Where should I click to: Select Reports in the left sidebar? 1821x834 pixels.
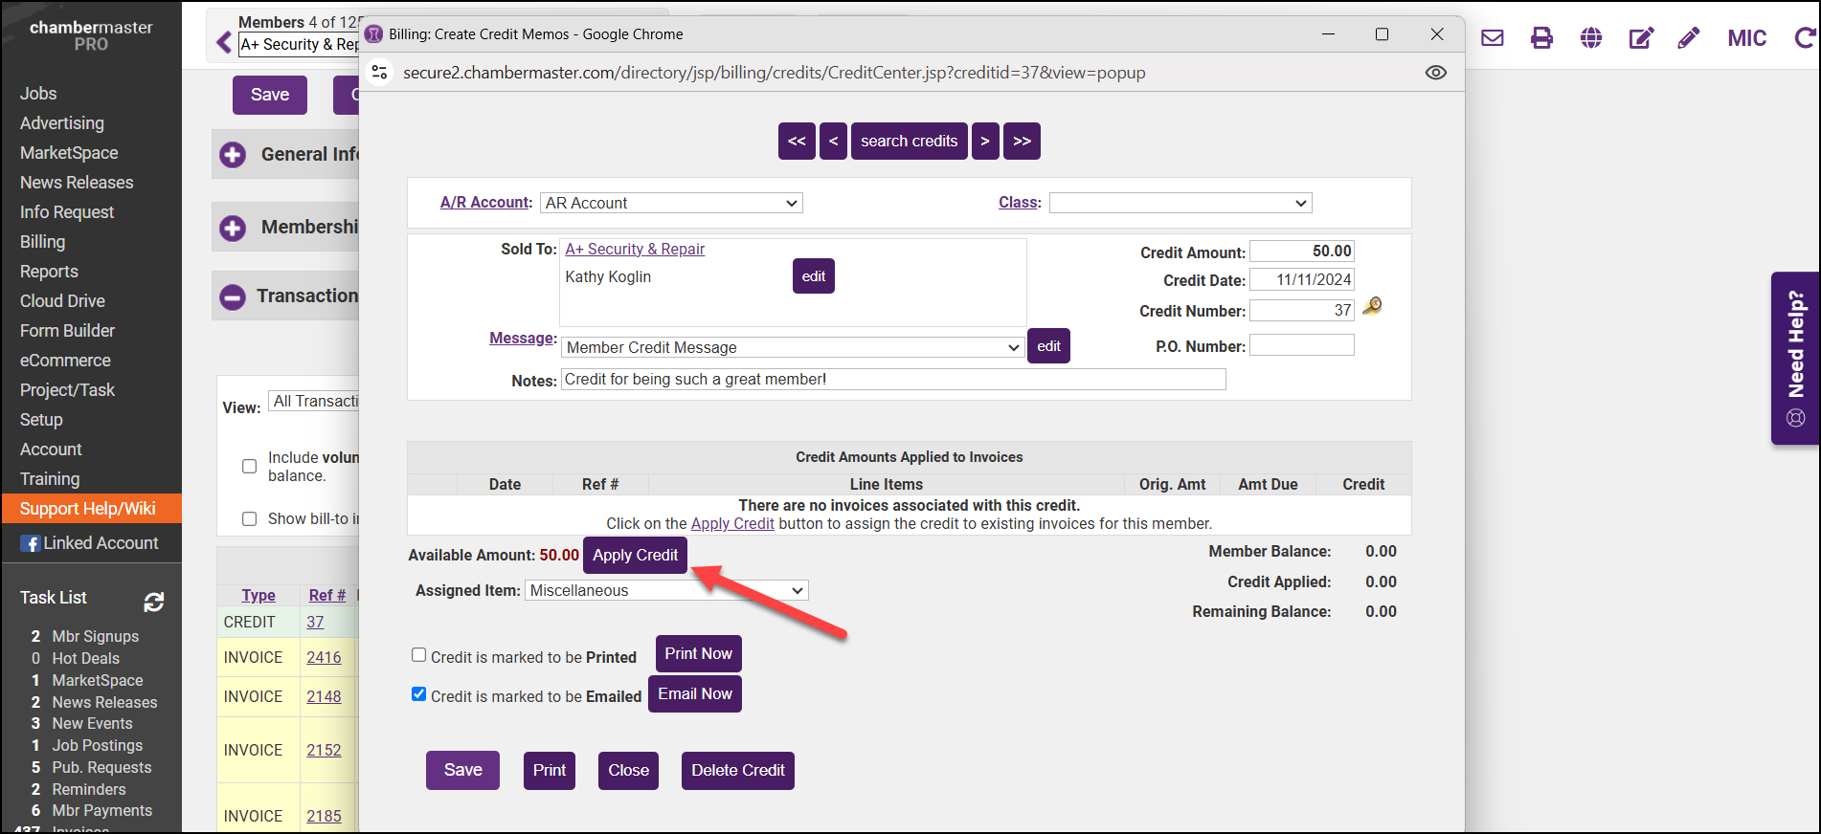[x=49, y=272]
